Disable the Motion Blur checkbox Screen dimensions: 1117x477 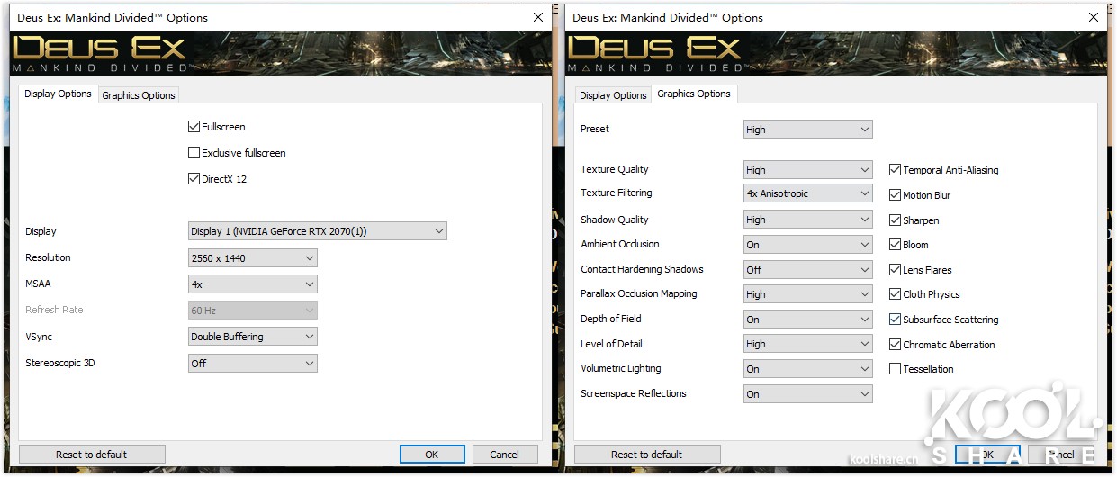pos(895,194)
